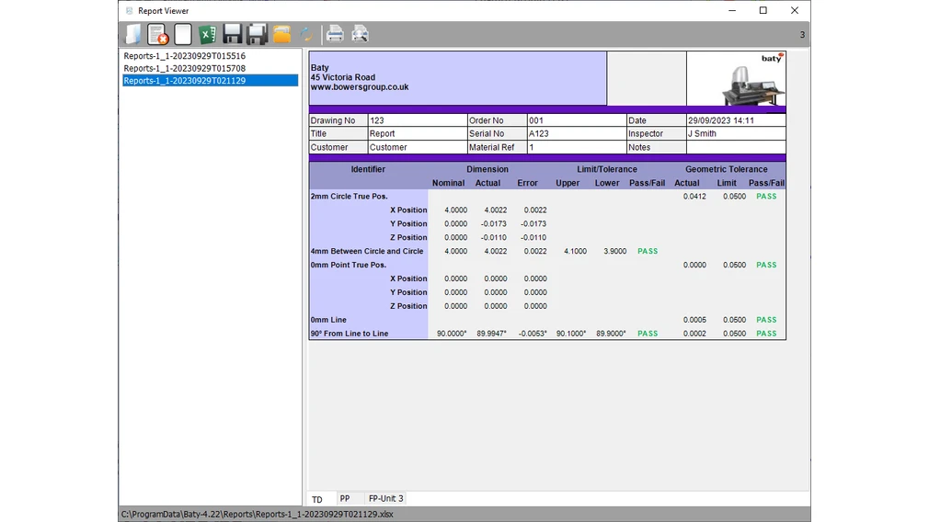The height and width of the screenshot is (522, 929).
Task: Switch to the FP-Unit 3 sheet tab
Action: tap(385, 498)
